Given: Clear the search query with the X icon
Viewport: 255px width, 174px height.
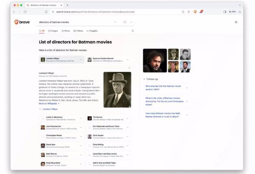Looking at the screenshot, I should [x=115, y=22].
